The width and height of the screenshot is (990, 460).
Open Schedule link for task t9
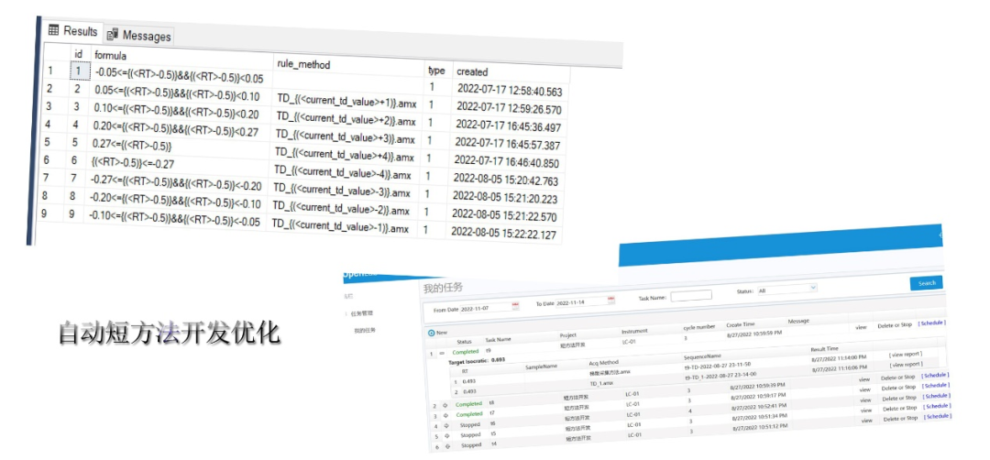931,323
